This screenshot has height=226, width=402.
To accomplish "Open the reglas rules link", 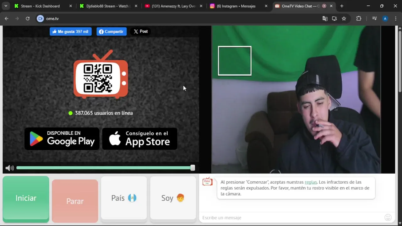I will tap(311, 182).
